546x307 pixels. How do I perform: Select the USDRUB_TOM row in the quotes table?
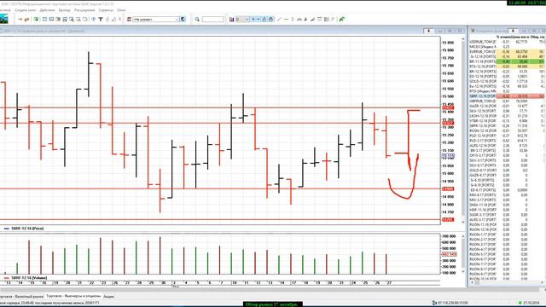pos(507,42)
